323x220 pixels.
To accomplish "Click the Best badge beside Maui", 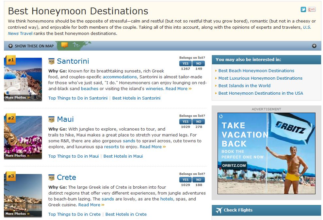I will coord(51,119).
